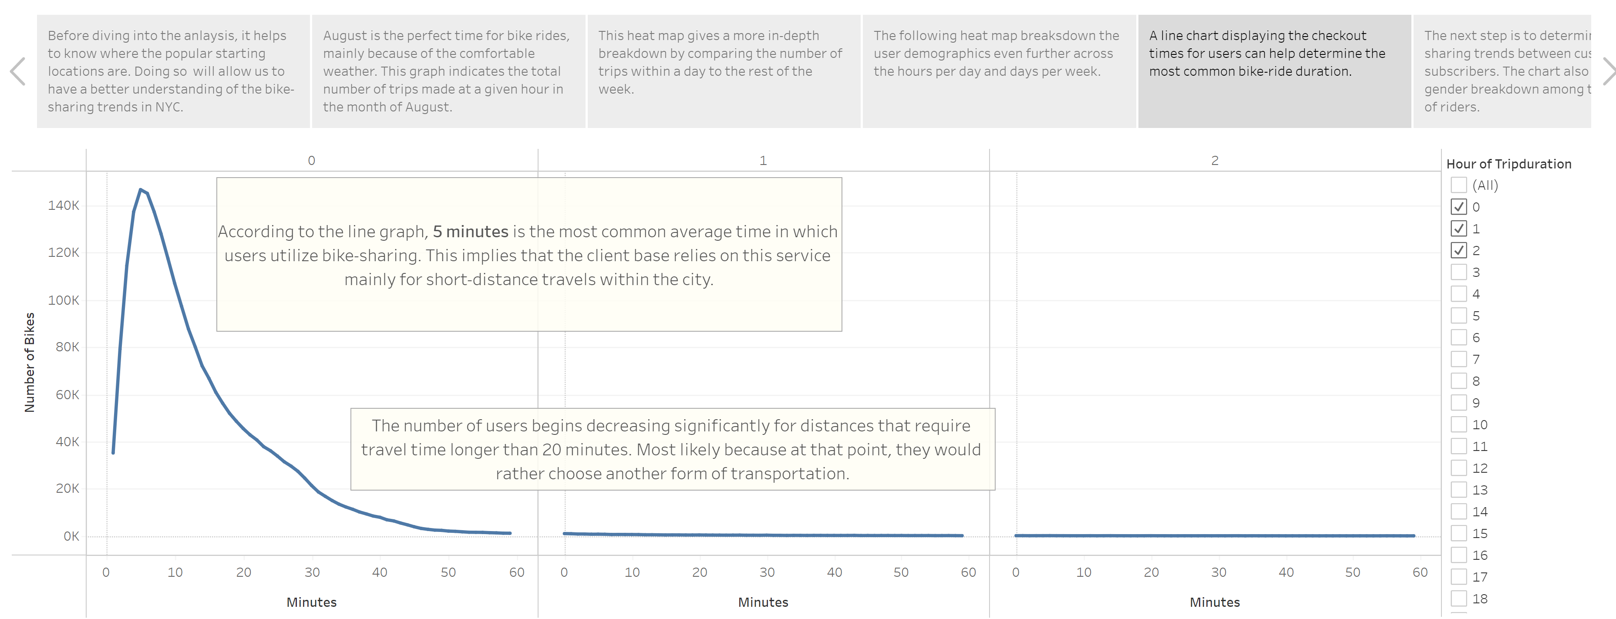The image size is (1616, 619).
Task: Check the (All) option in Hour of Tripduration
Action: [x=1460, y=185]
